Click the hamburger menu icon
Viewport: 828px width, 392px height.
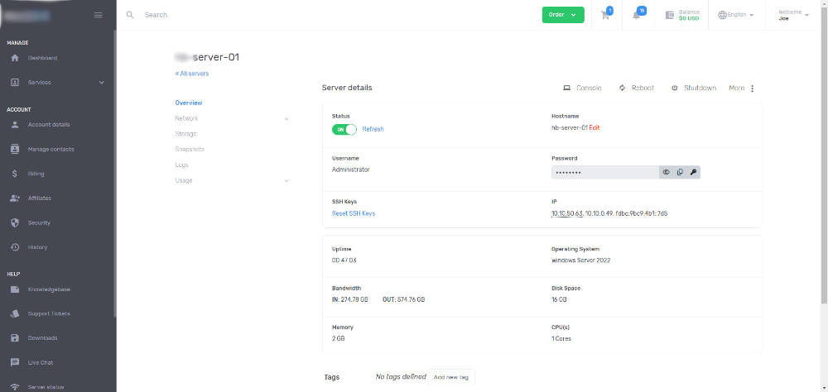[x=99, y=15]
